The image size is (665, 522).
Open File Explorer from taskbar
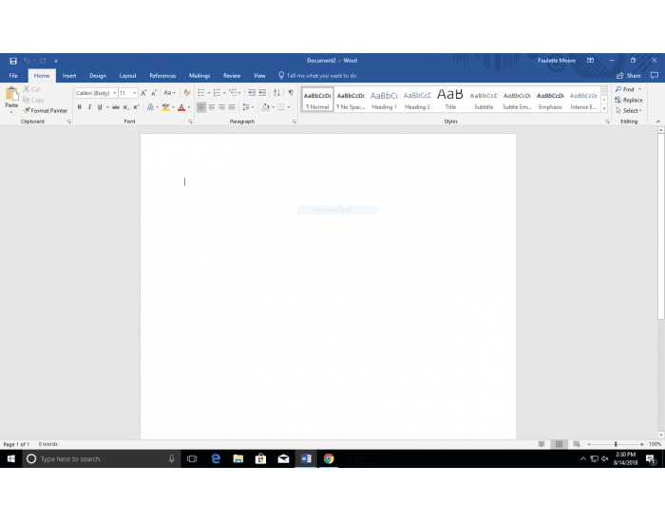click(238, 458)
